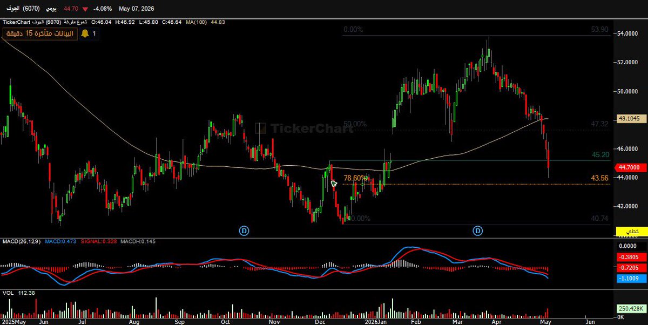Click the 53.90 Fibonacci top label

point(600,30)
